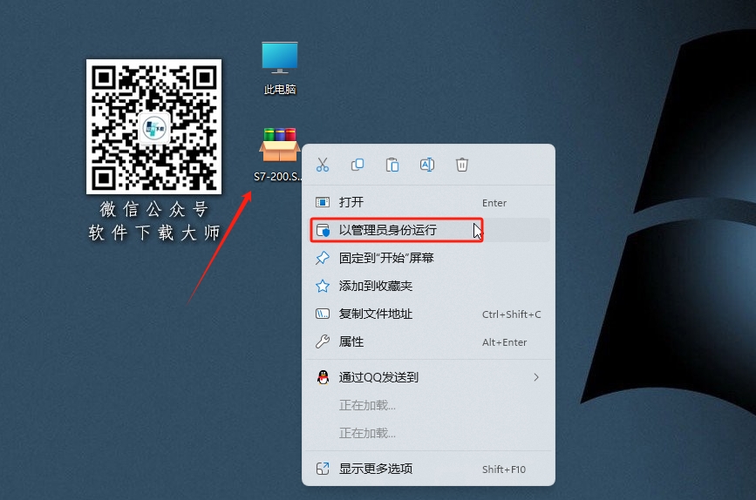Click the Copy icon in context menu
The width and height of the screenshot is (756, 500).
(358, 165)
